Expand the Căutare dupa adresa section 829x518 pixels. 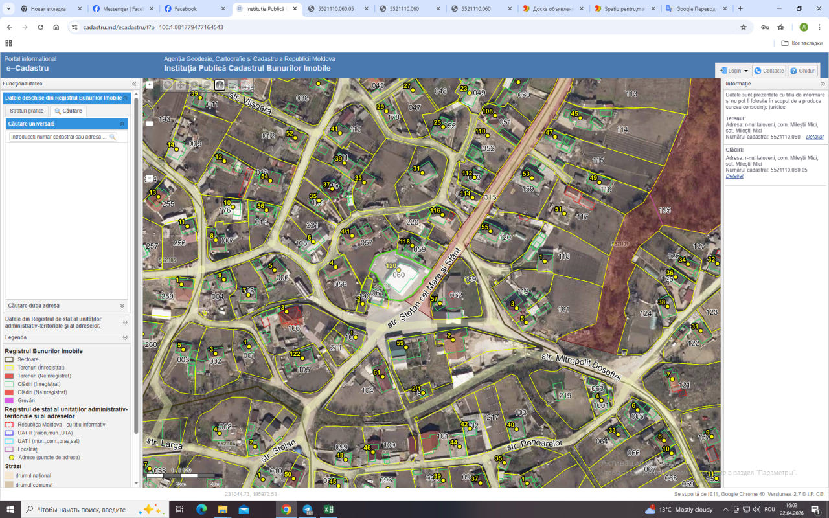pos(122,306)
